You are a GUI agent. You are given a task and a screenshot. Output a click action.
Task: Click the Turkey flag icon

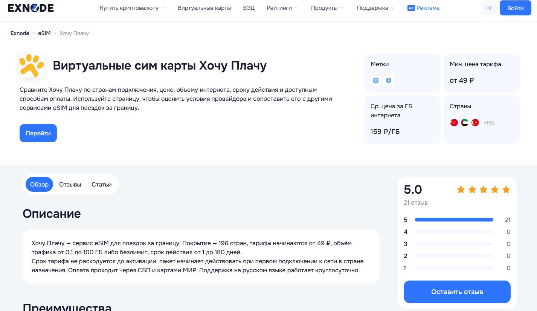(475, 123)
